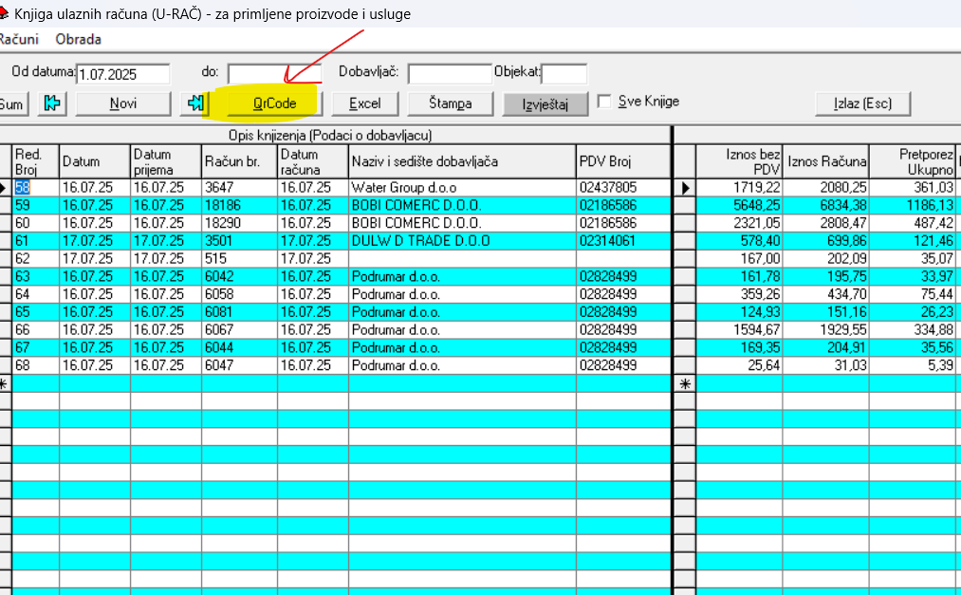Select the PDV Broj column header
961x595 pixels.
tap(623, 161)
